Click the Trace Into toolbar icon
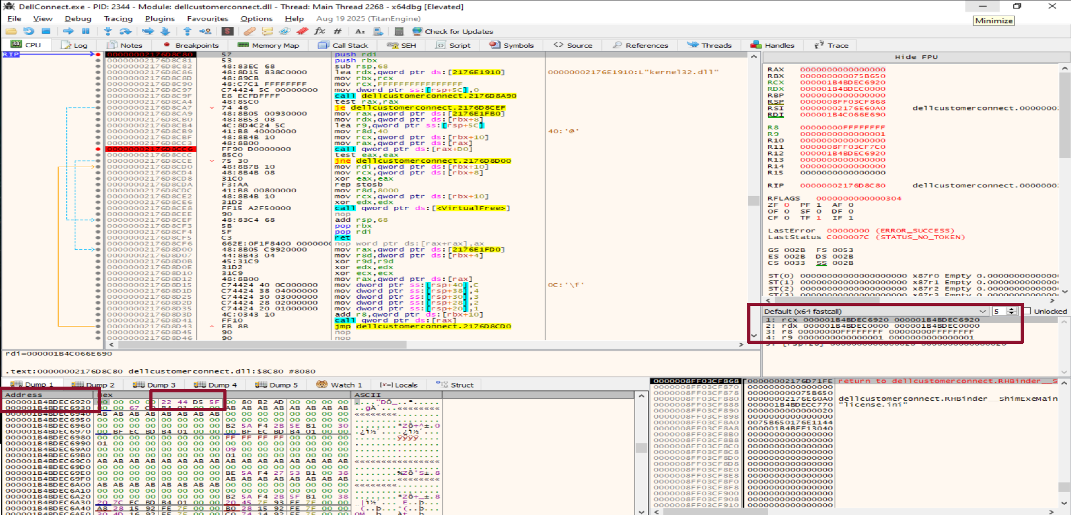This screenshot has height=515, width=1071. pos(148,31)
